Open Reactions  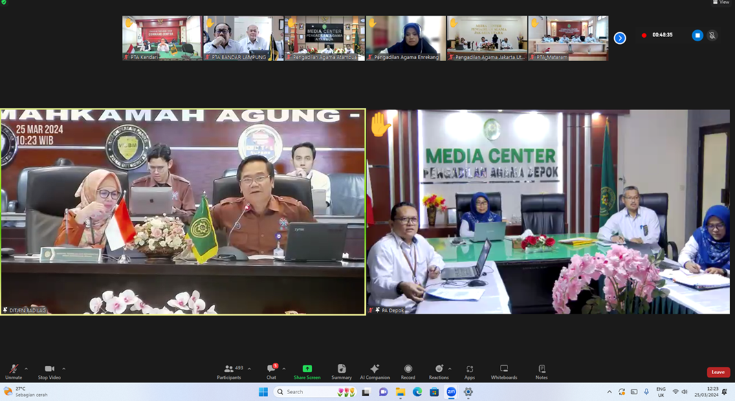pyautogui.click(x=439, y=371)
